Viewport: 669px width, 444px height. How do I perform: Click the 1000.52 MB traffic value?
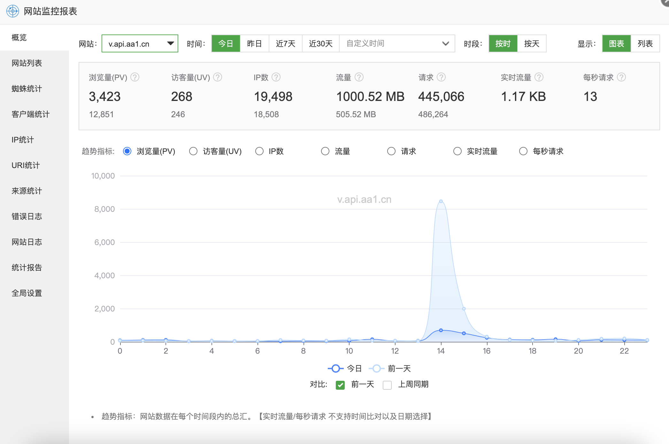point(370,96)
